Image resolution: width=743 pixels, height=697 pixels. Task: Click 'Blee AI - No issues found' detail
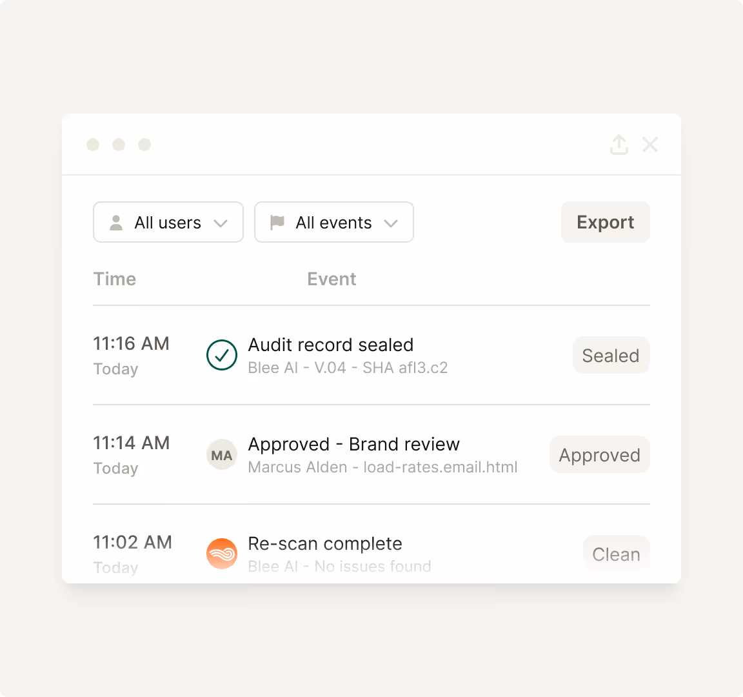point(340,566)
